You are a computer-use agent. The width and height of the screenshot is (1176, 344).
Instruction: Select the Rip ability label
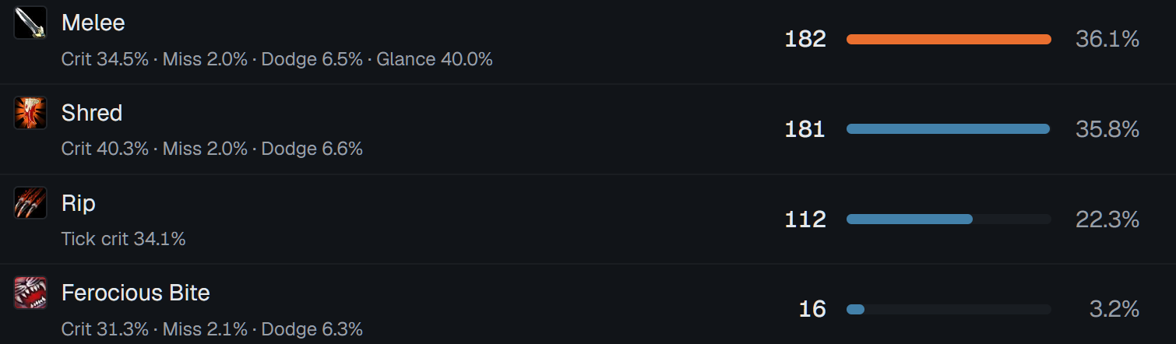tap(79, 204)
